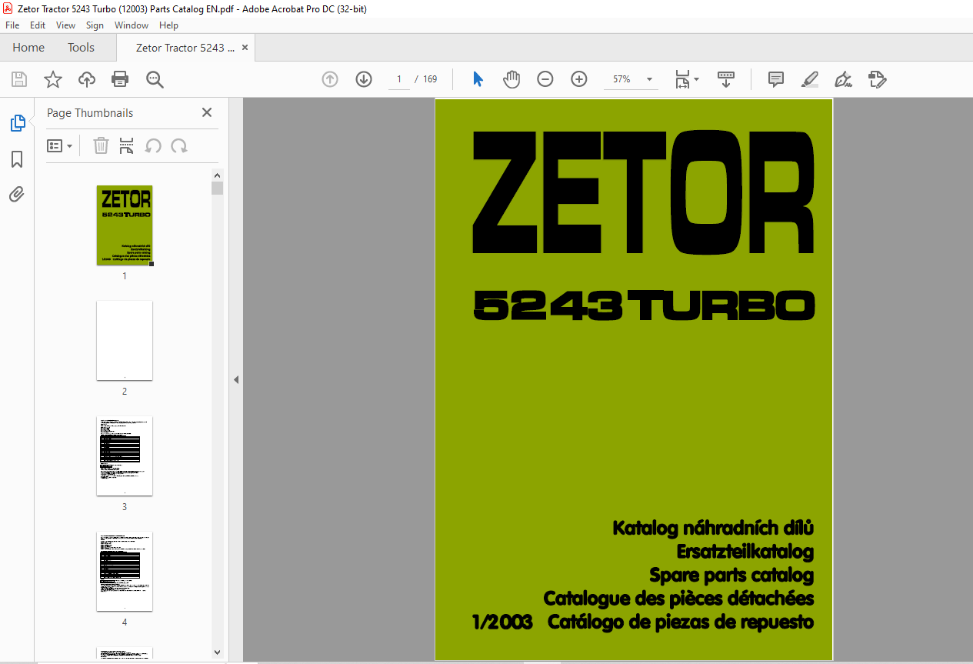Open the sign document pen tool
Image resolution: width=973 pixels, height=664 pixels.
pos(843,79)
